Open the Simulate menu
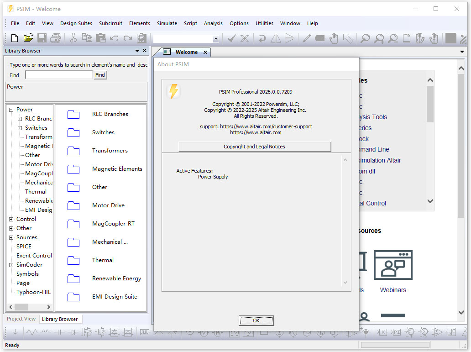This screenshot has width=471, height=352. 167,23
